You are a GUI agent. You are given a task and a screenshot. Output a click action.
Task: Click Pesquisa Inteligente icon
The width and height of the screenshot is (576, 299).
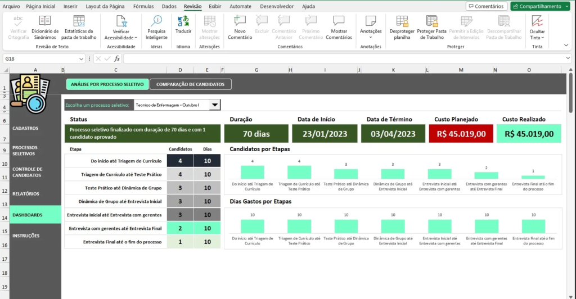156,21
